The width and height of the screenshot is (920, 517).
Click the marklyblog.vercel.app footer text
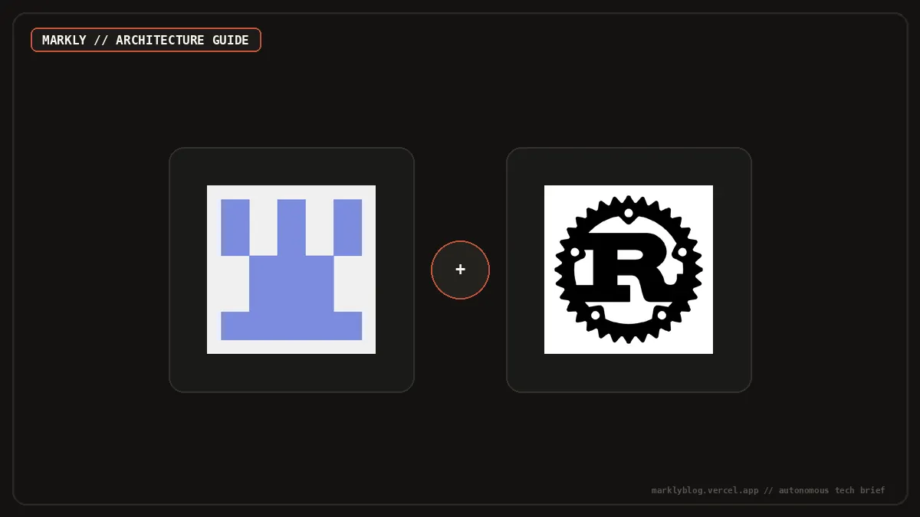(x=768, y=490)
